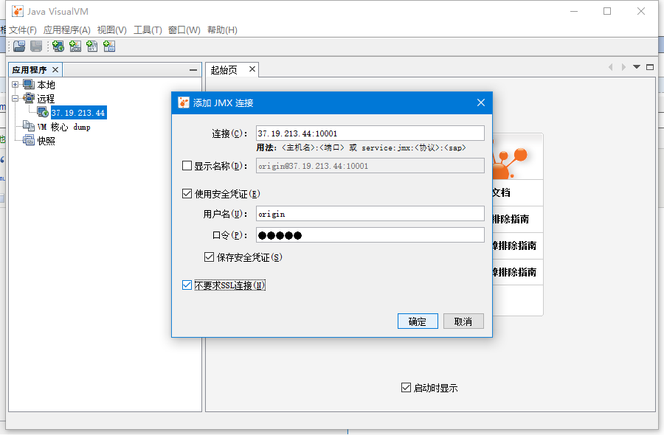Minimize the 应用程序 side panel

pos(193,70)
